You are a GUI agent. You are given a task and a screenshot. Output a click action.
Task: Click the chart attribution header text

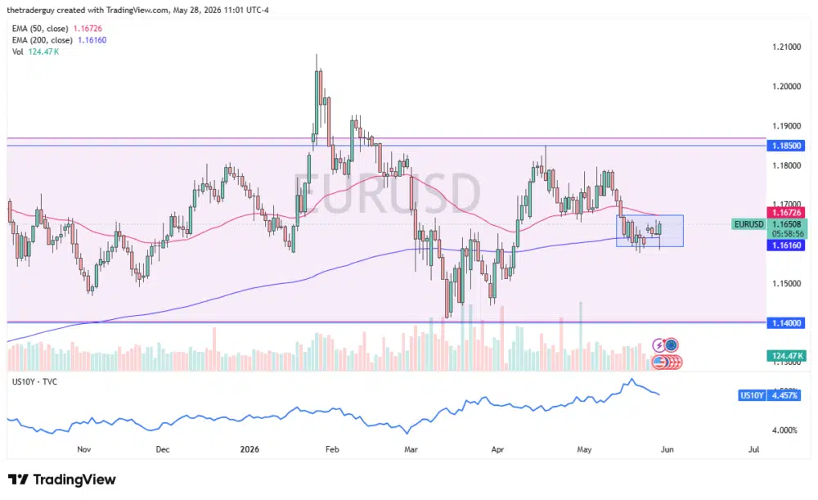(137, 10)
